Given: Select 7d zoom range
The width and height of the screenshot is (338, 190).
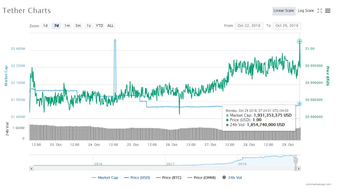Looking at the screenshot, I should tap(56, 26).
